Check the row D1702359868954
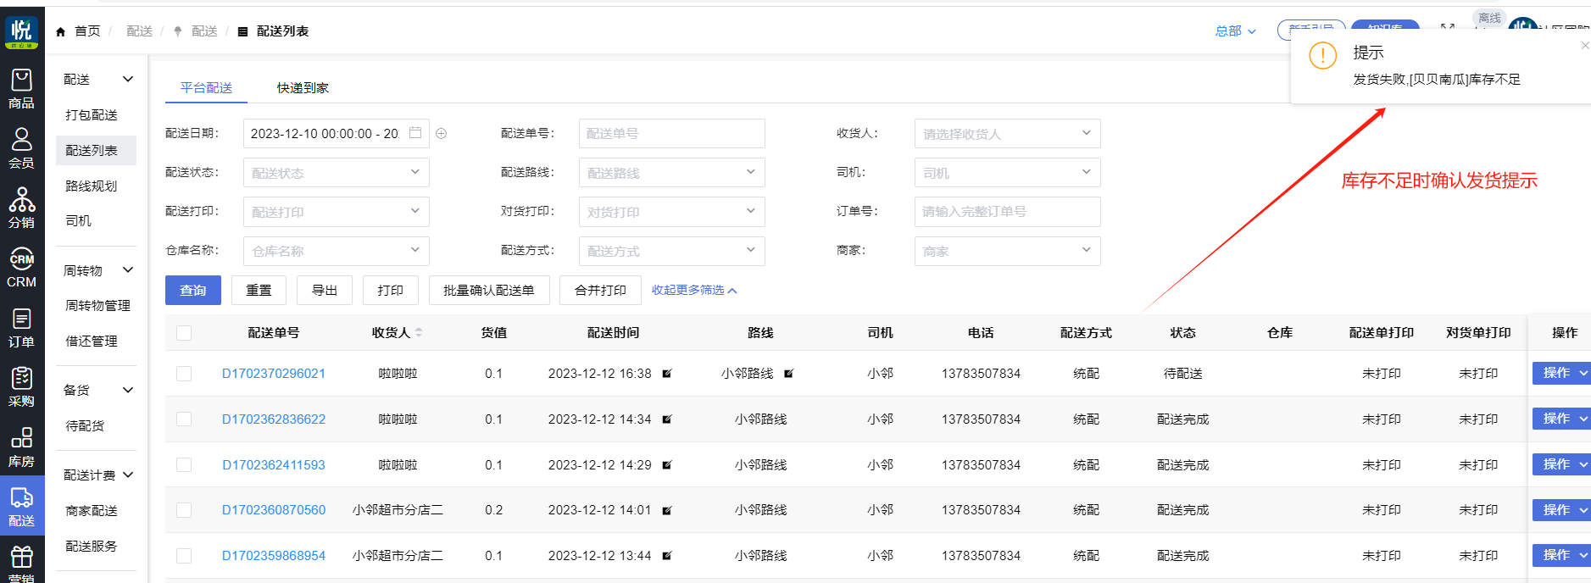Viewport: 1591px width, 583px height. pos(184,556)
